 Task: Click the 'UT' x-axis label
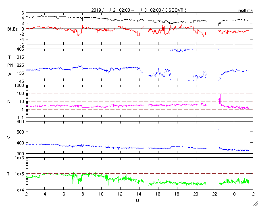138,201
